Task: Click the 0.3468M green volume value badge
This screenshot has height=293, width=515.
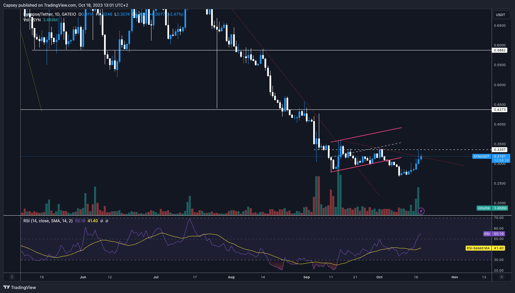Action: pos(501,208)
